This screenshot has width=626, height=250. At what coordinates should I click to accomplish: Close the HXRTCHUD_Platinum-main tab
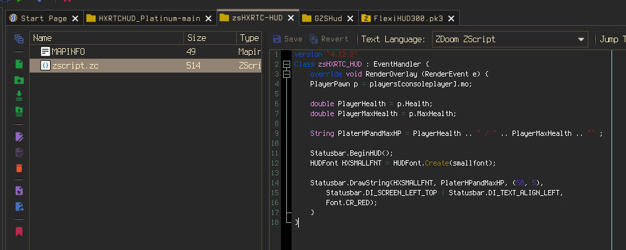coord(208,18)
